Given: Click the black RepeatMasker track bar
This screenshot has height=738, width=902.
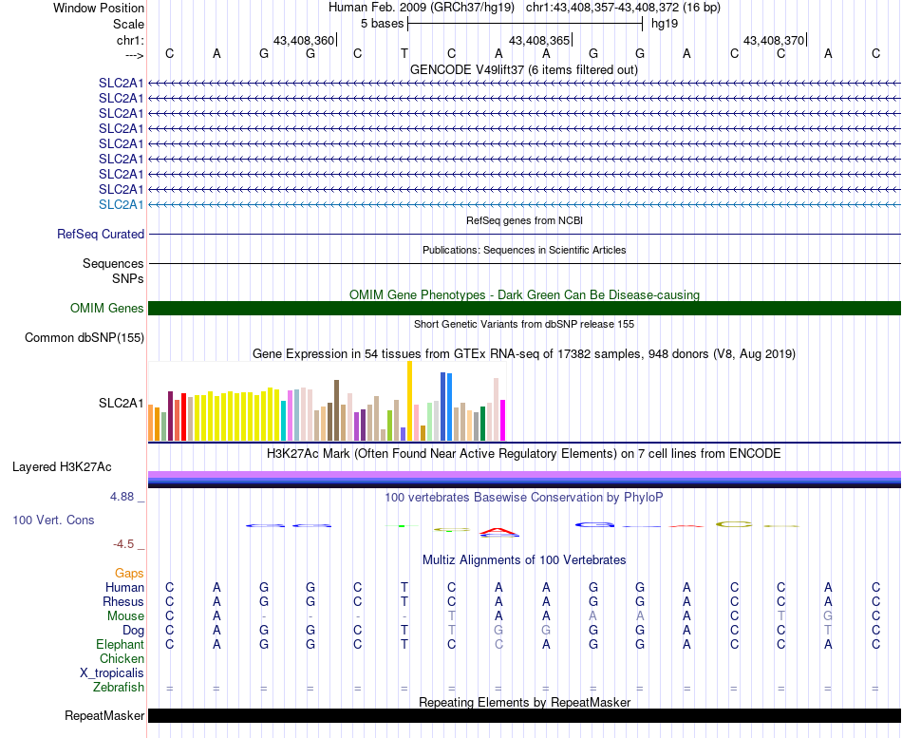Looking at the screenshot, I should 524,715.
